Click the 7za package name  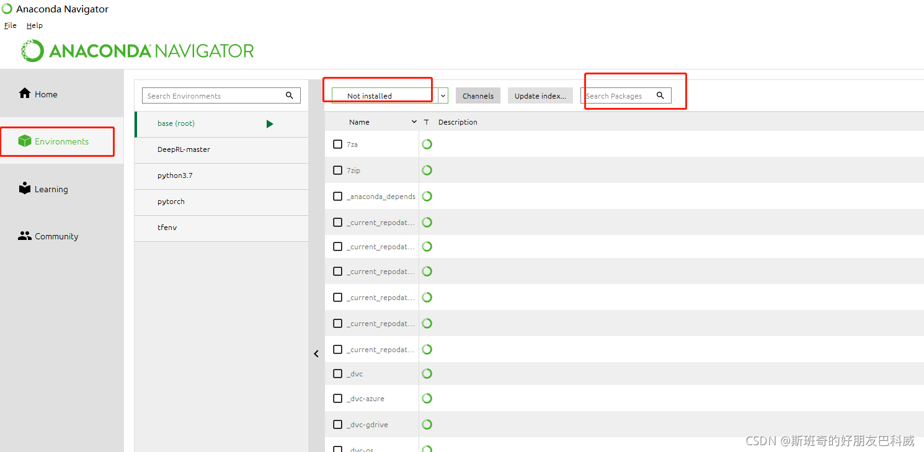[352, 144]
